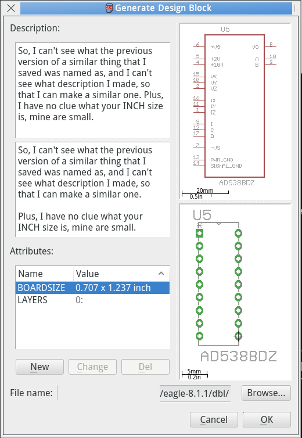302x438 pixels.
Task: Click the 5mm scale bar in board preview
Action: coord(195,374)
